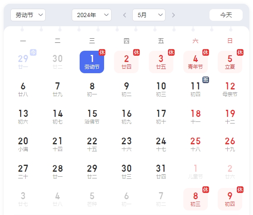Select May 12 母亲节 date
The width and height of the screenshot is (253, 215).
(x=230, y=89)
